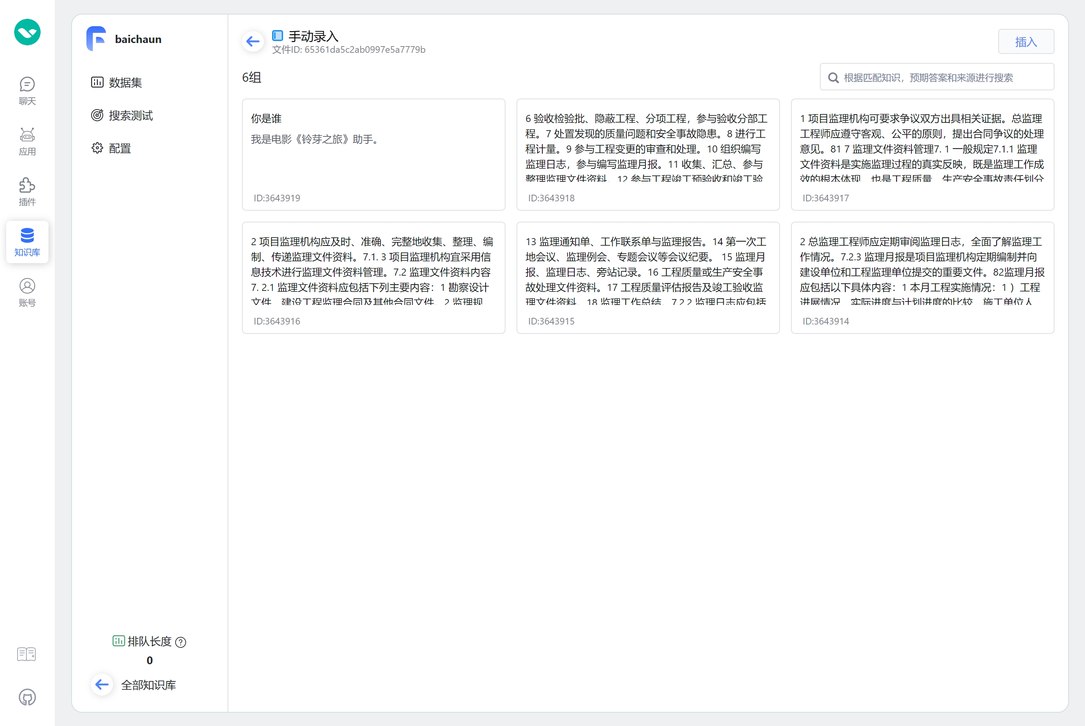Open data card with ID:3643919
Image resolution: width=1085 pixels, height=726 pixels.
click(373, 154)
